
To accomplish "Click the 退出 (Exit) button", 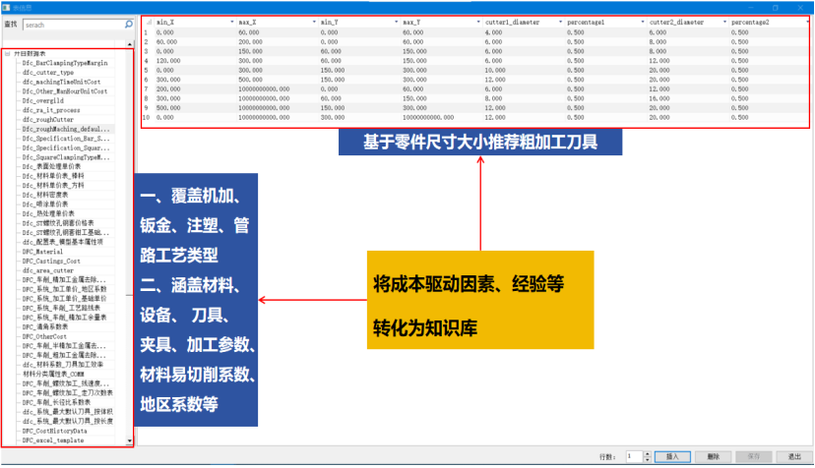I will coord(793,456).
